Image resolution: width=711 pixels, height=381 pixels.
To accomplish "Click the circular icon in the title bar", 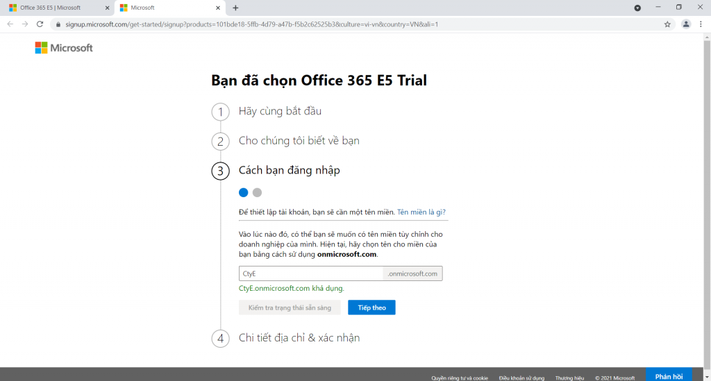I will 637,8.
